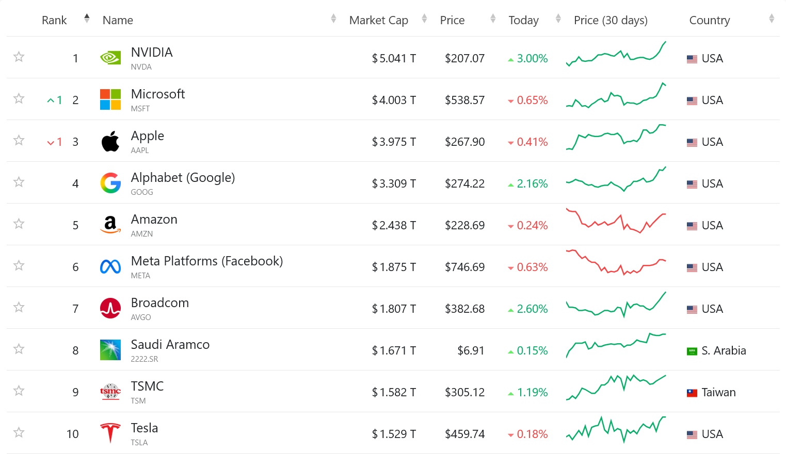Click the Microsoft logo icon
The height and width of the screenshot is (454, 786).
coord(110,99)
